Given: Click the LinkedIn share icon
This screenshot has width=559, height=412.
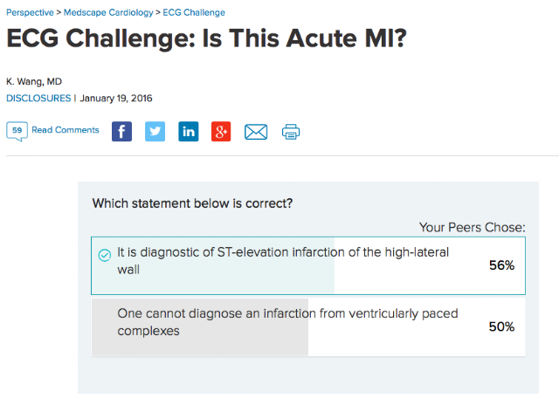Looking at the screenshot, I should (189, 132).
